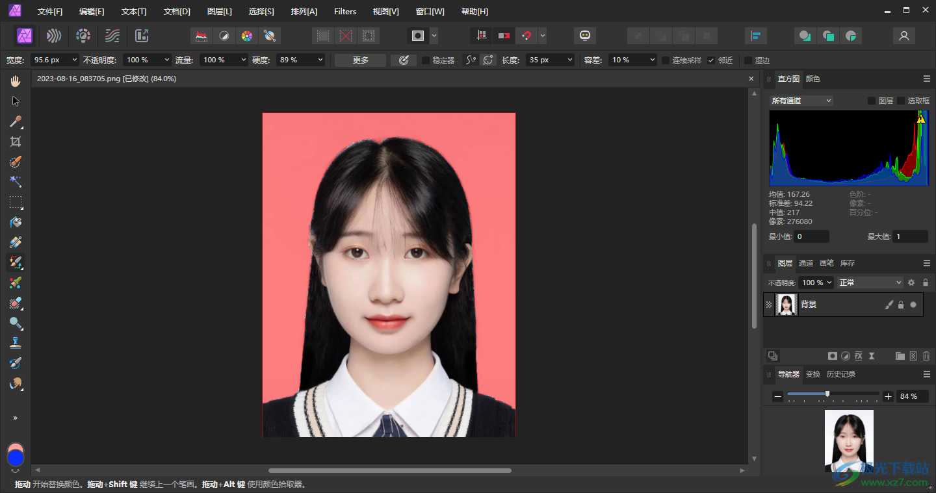Screen dimensions: 936x493
Task: Delete layer using the trash icon
Action: pyautogui.click(x=926, y=356)
